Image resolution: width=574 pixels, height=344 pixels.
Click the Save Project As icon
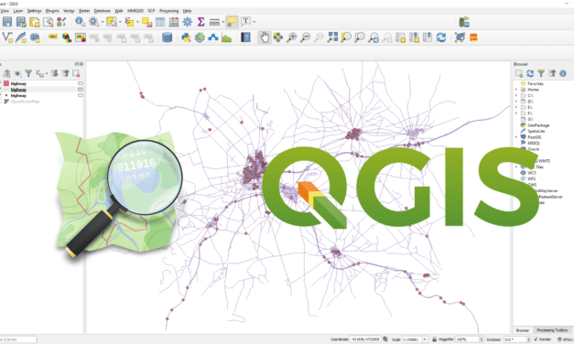[x=21, y=22]
